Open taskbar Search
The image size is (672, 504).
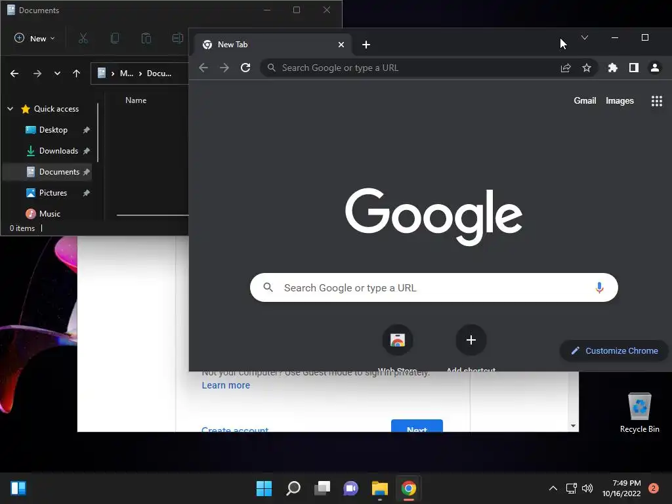click(293, 488)
